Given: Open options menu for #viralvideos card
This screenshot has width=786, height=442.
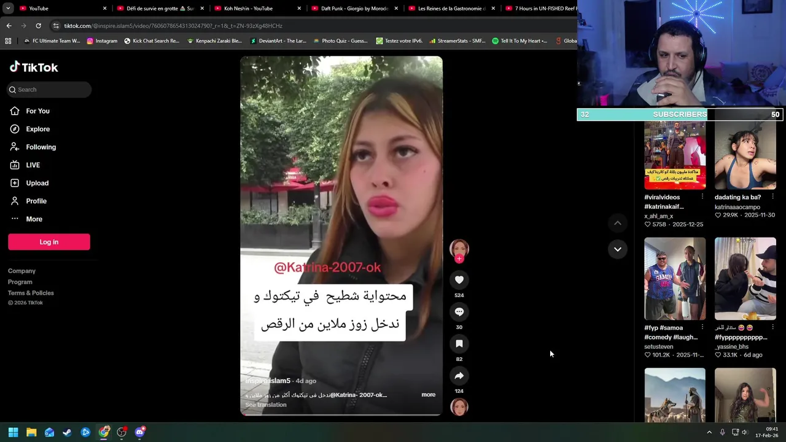Looking at the screenshot, I should click(x=702, y=197).
